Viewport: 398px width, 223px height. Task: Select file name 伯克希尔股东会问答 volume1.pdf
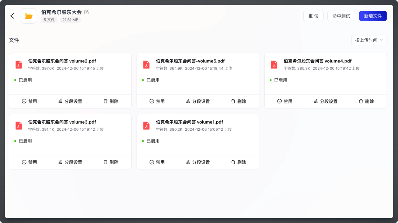click(190, 122)
